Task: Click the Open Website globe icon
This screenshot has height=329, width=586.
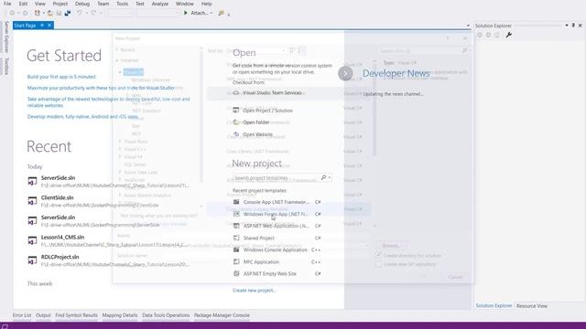Action: pyautogui.click(x=236, y=134)
